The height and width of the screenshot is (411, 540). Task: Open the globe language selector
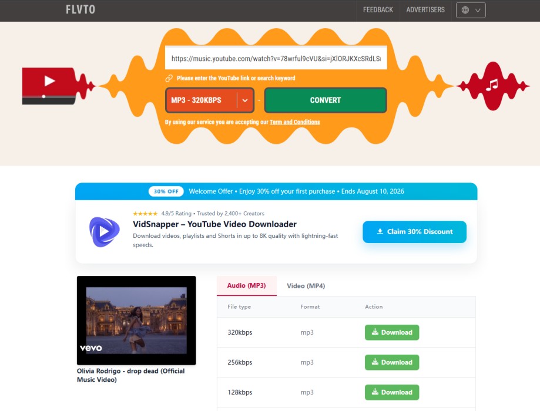pyautogui.click(x=471, y=10)
